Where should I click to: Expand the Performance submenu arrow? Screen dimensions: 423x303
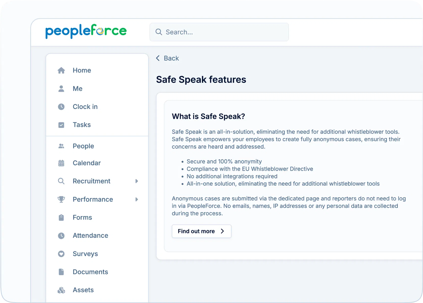[137, 199]
